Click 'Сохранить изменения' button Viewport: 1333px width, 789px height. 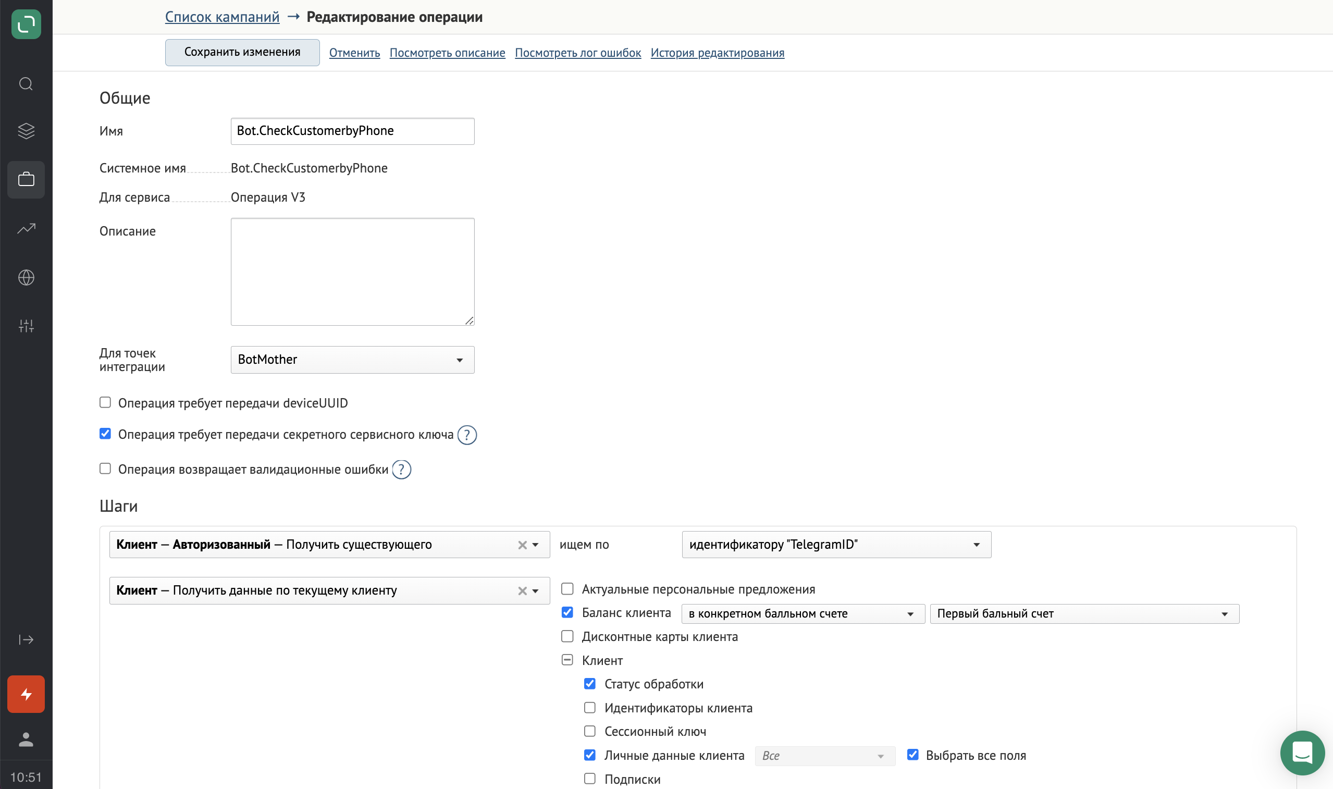click(x=242, y=52)
